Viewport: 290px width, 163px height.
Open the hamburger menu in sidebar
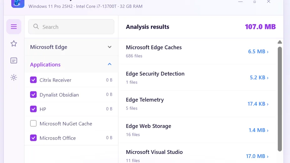[14, 27]
